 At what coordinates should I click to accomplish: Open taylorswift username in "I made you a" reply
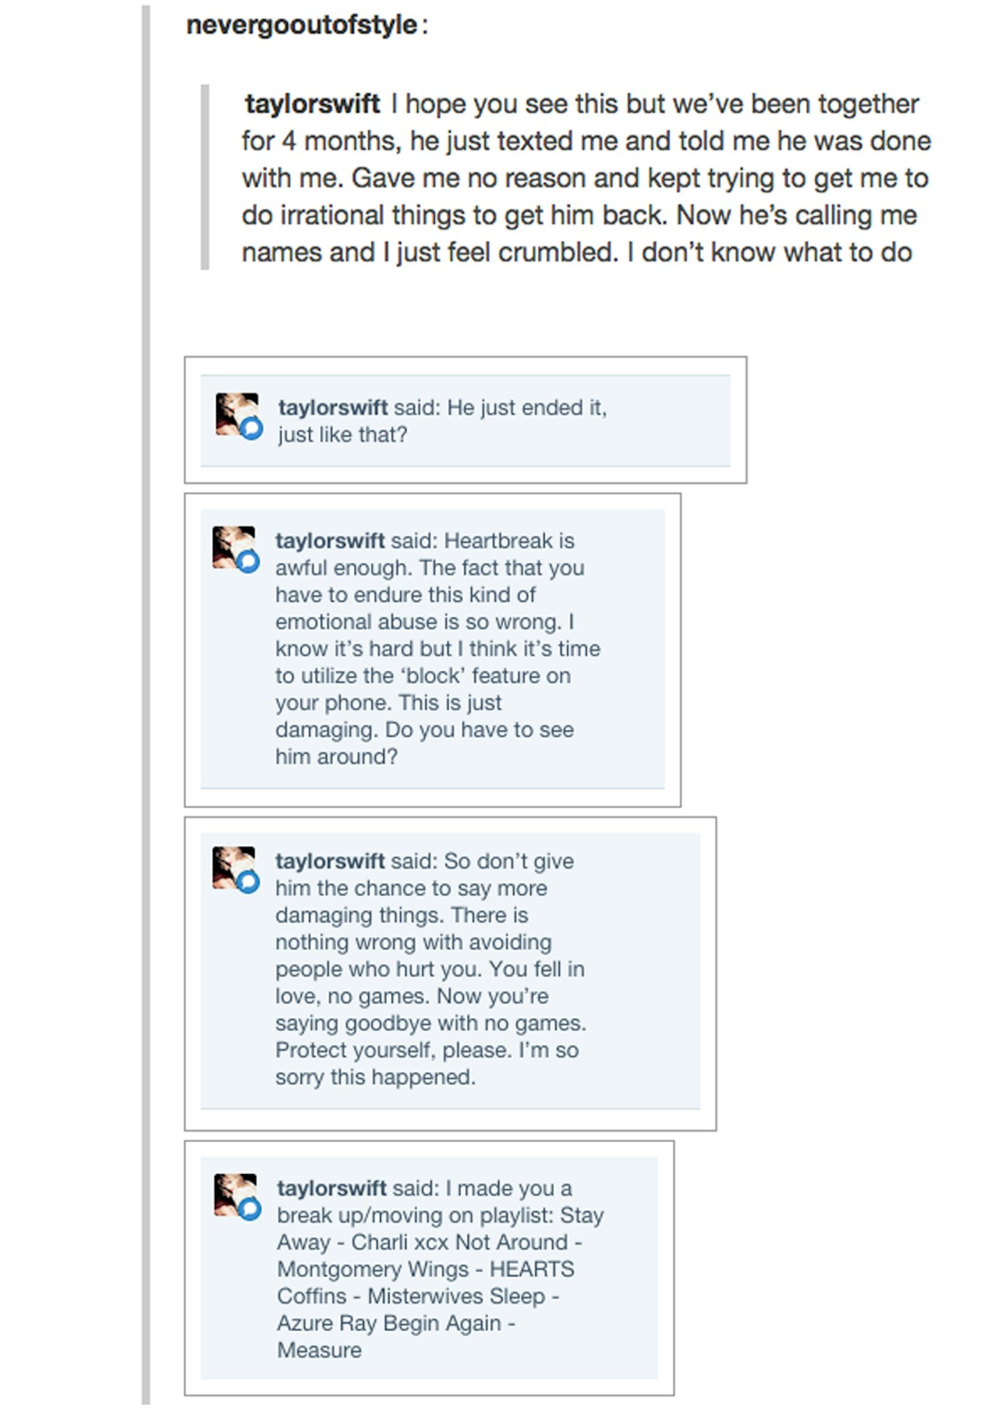pyautogui.click(x=331, y=1187)
